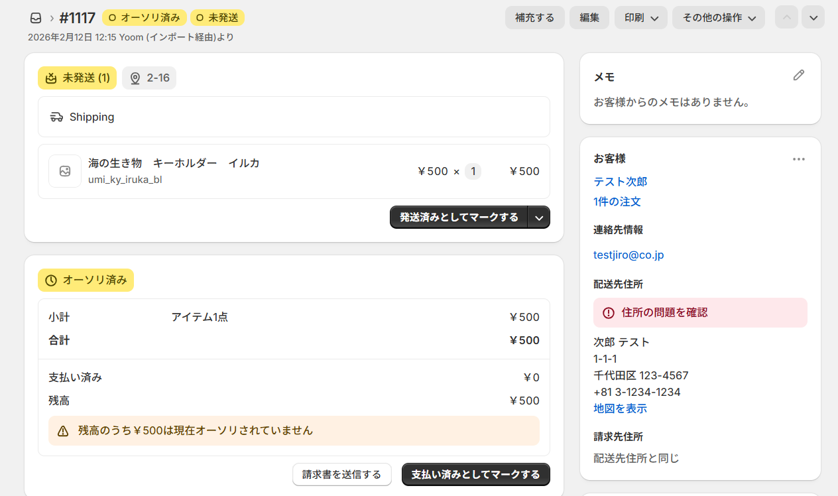Click the 2-16 location pin badge
838x496 pixels.
coord(149,78)
